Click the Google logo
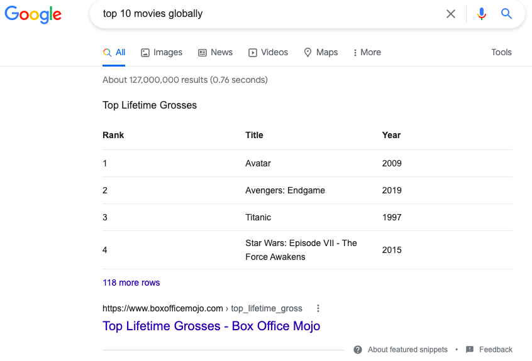 point(33,14)
